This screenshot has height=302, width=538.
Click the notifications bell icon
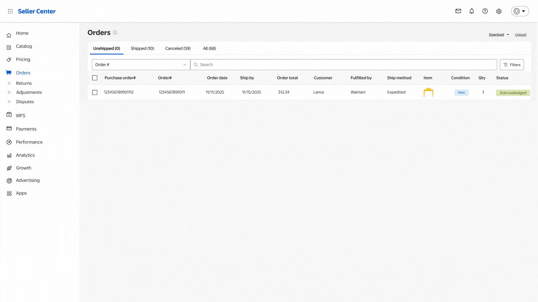click(472, 11)
